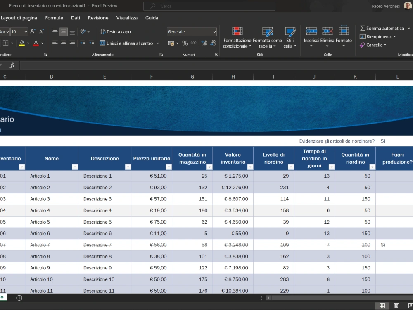Viewport: 413px width, 310px height.
Task: Click the Cerca search box
Action: (209, 6)
